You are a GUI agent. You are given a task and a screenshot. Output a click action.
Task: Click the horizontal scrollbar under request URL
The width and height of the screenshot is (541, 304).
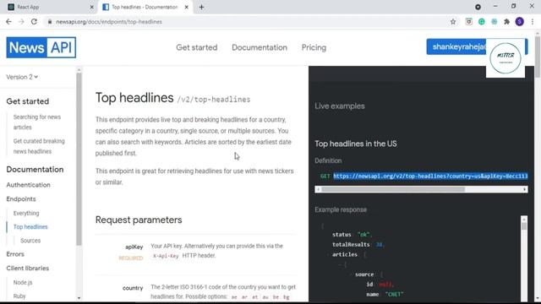(393, 189)
